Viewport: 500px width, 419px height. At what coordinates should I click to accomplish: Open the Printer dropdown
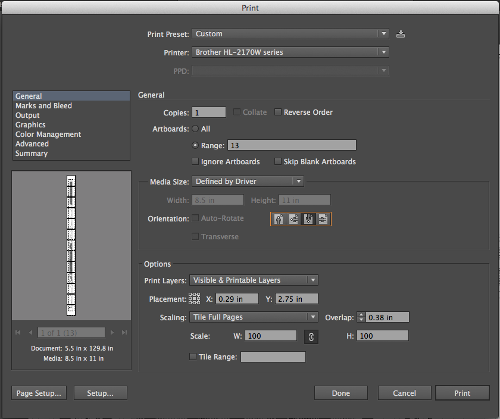290,52
